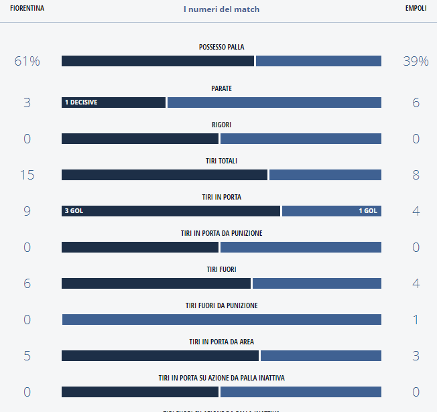Click Fiorentina's dark segment of the possession bar
This screenshot has width=437, height=412.
[158, 61]
